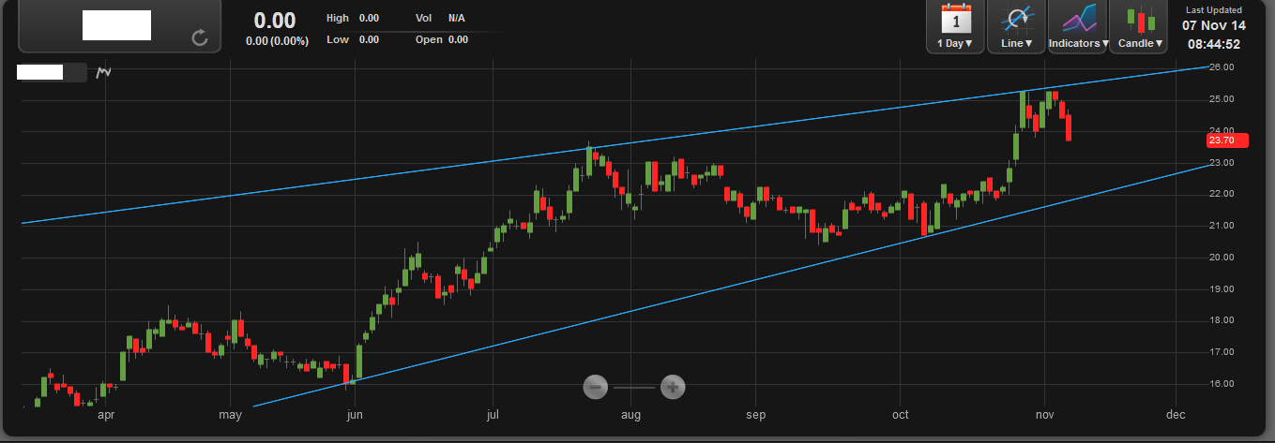The image size is (1275, 443).
Task: Click the 0.00 (0.00%) change value
Action: 276,41
